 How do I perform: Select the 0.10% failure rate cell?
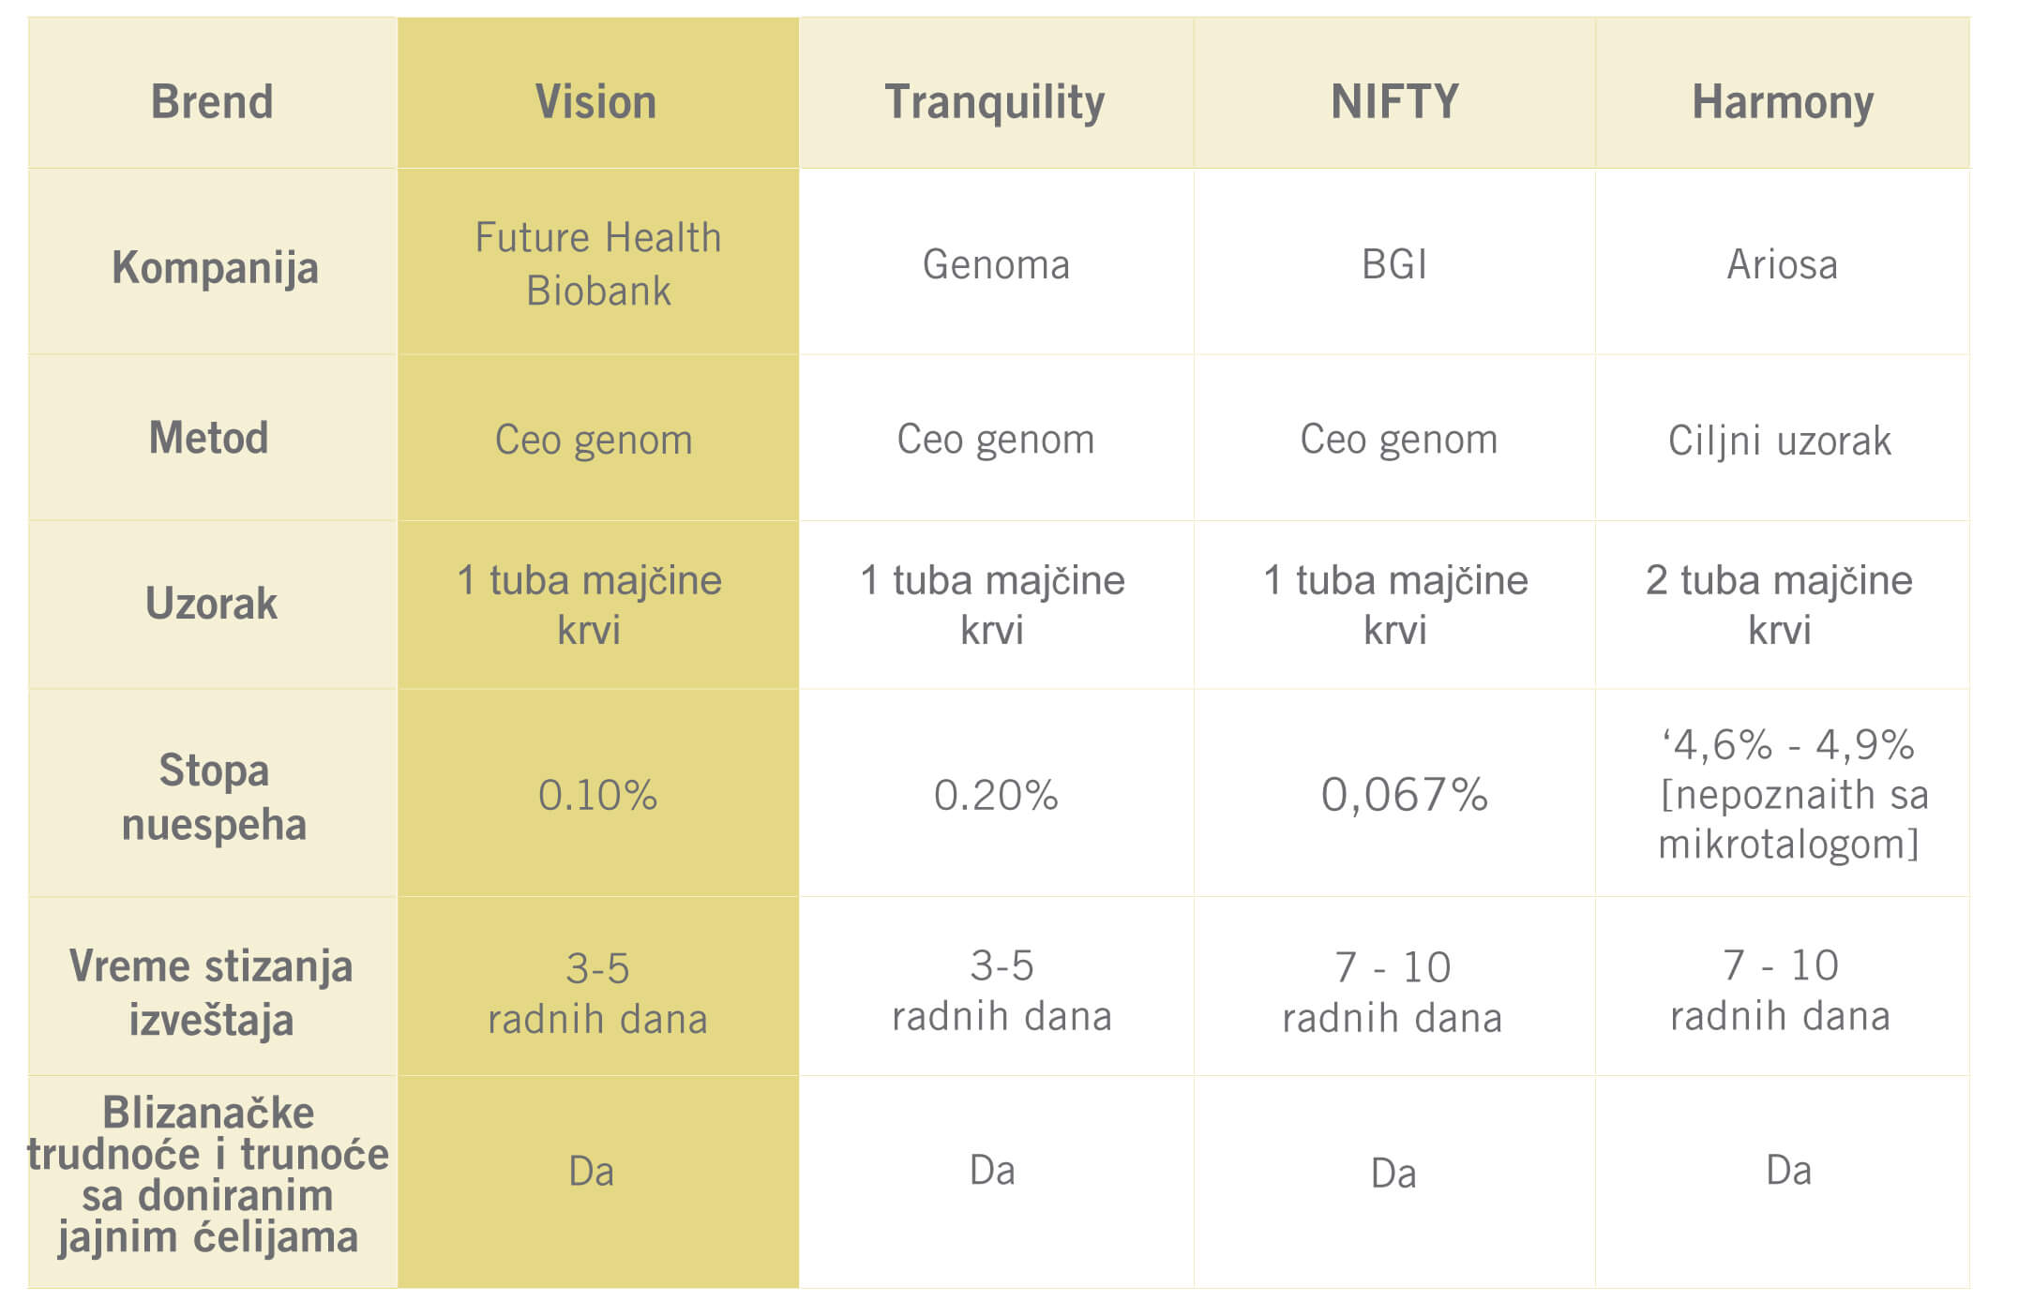[x=597, y=795]
